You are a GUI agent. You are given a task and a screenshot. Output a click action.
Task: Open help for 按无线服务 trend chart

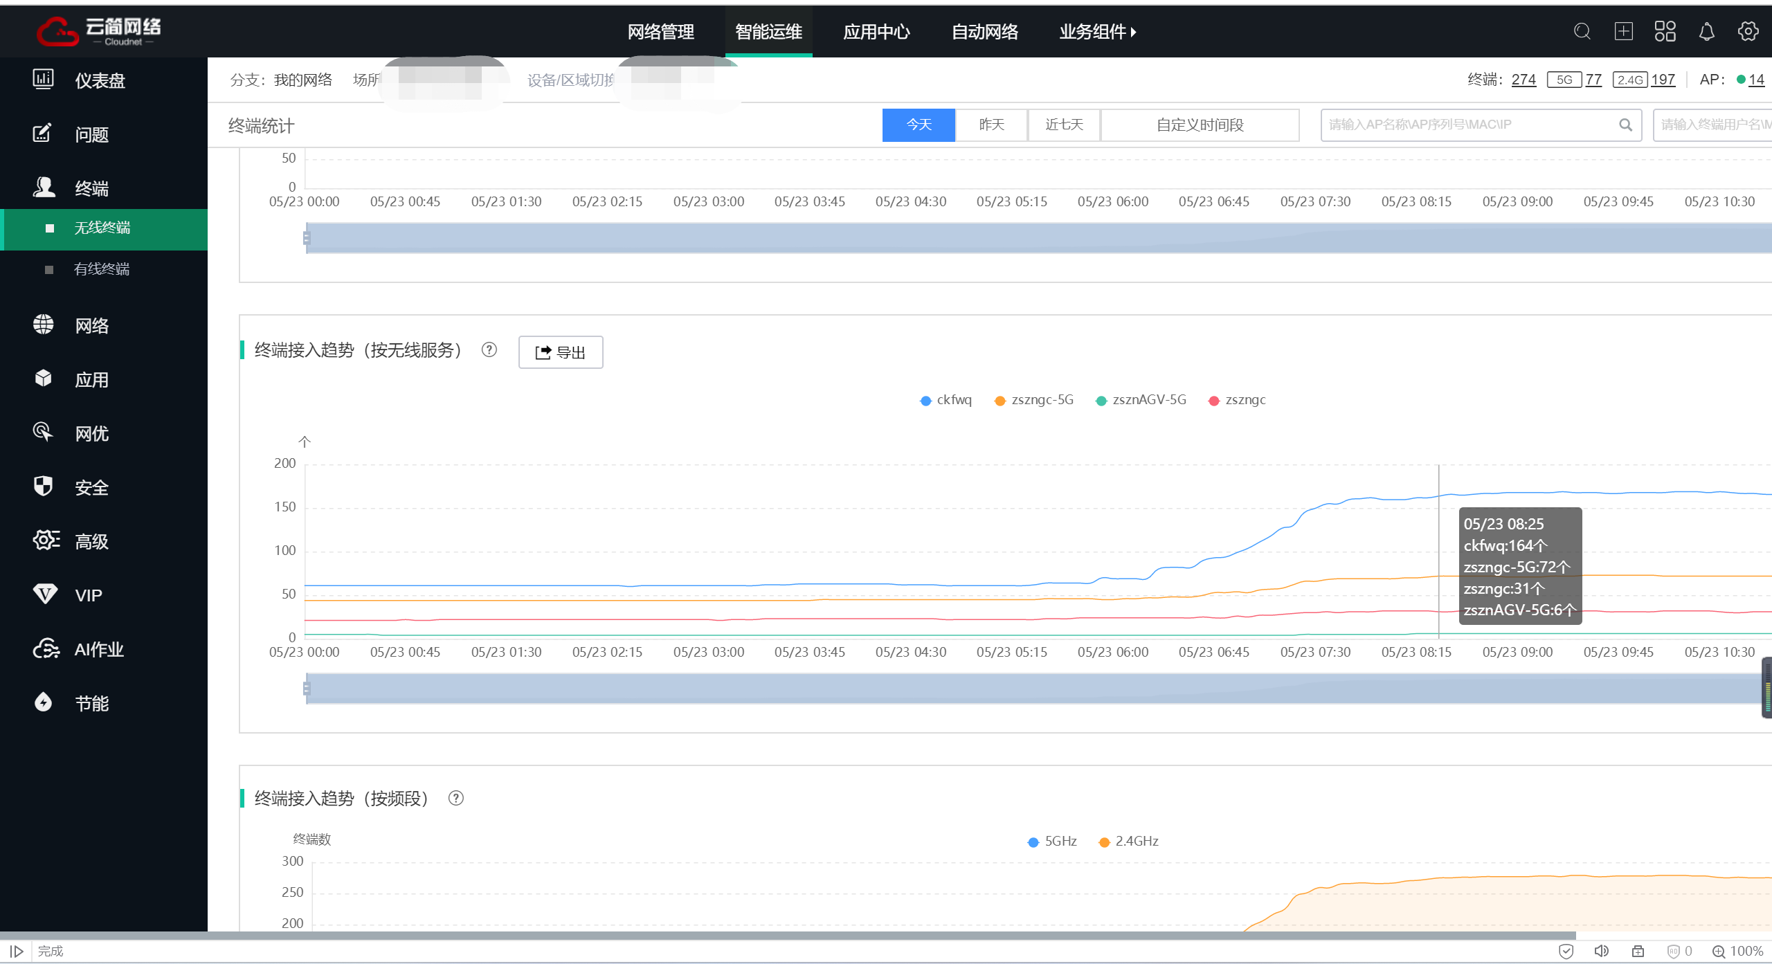coord(489,350)
